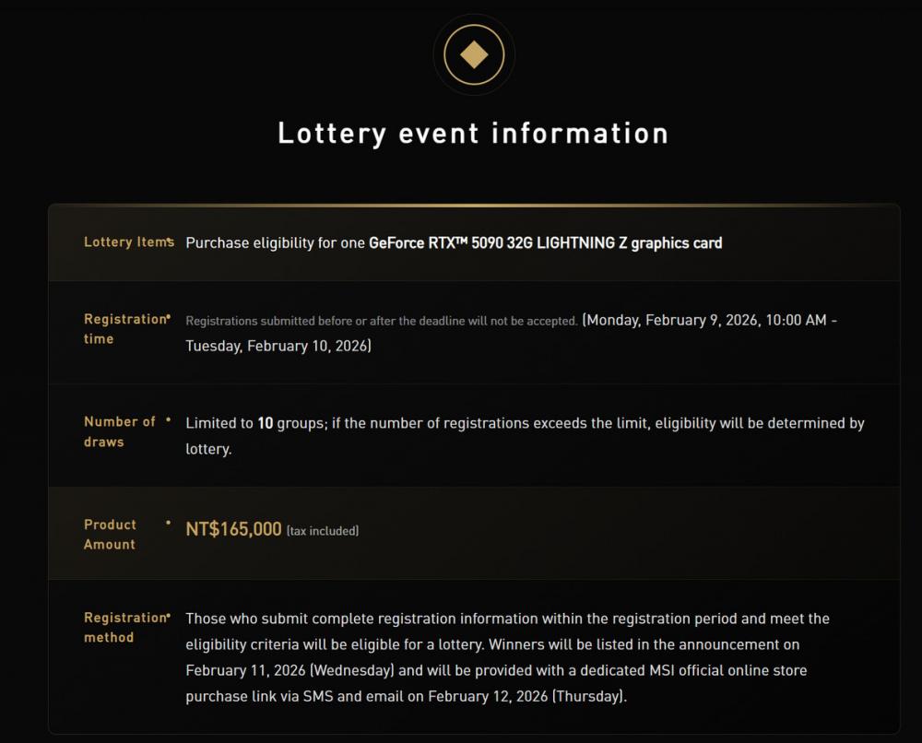The image size is (922, 743).
Task: Click the "(tax included)" note
Action: [323, 531]
